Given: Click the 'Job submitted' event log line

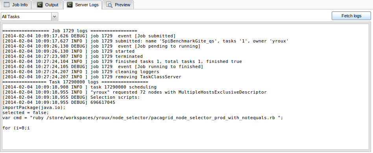Looking at the screenshot, I should [89, 36].
